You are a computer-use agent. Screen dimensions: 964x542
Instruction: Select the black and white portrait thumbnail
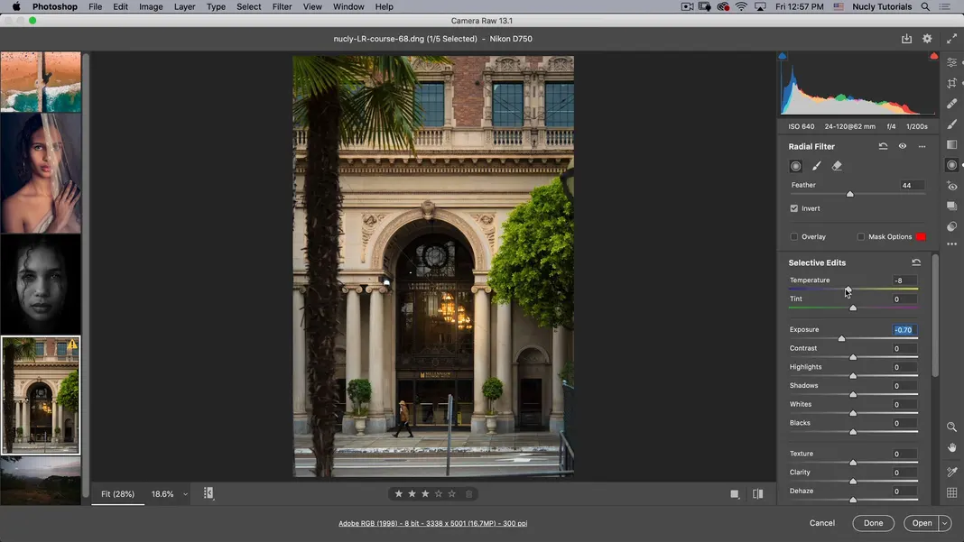click(41, 284)
